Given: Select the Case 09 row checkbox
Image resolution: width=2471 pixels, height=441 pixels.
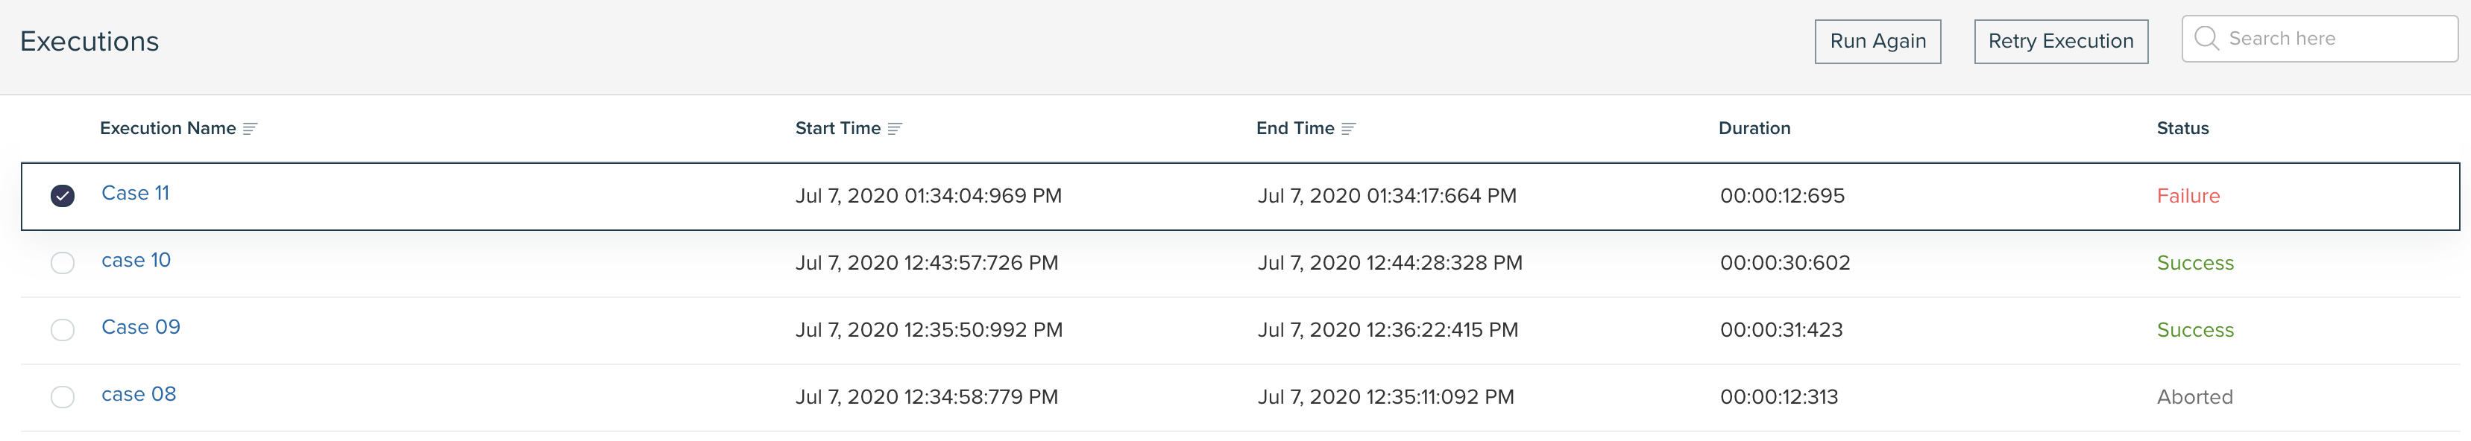Looking at the screenshot, I should point(63,330).
